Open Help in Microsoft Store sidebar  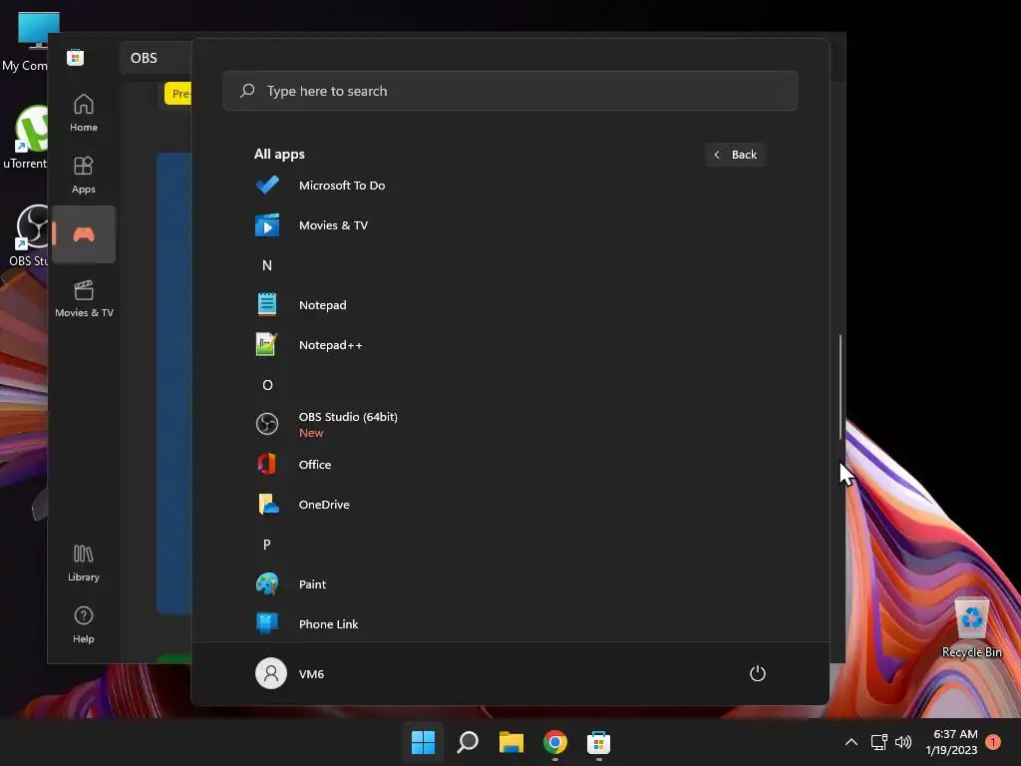pyautogui.click(x=84, y=624)
